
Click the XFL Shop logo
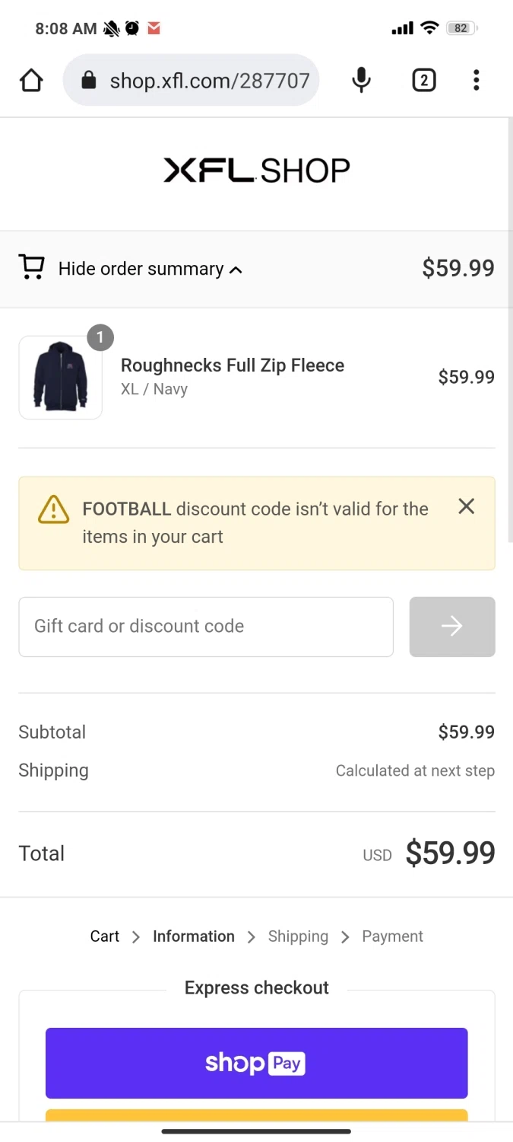click(x=257, y=170)
